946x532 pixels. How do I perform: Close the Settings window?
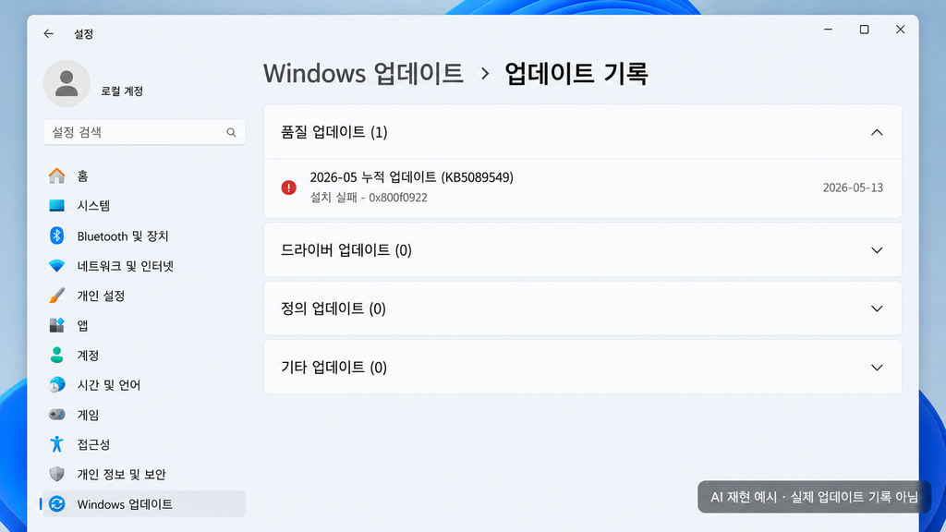click(900, 29)
